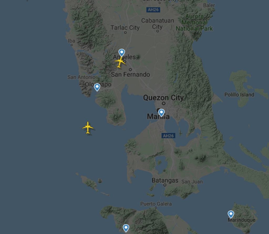Click the San Juan town label

(192, 182)
